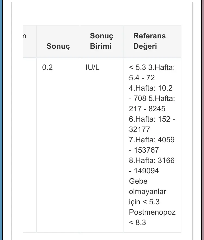Click the '< 8.3' final reference value

coord(137,223)
